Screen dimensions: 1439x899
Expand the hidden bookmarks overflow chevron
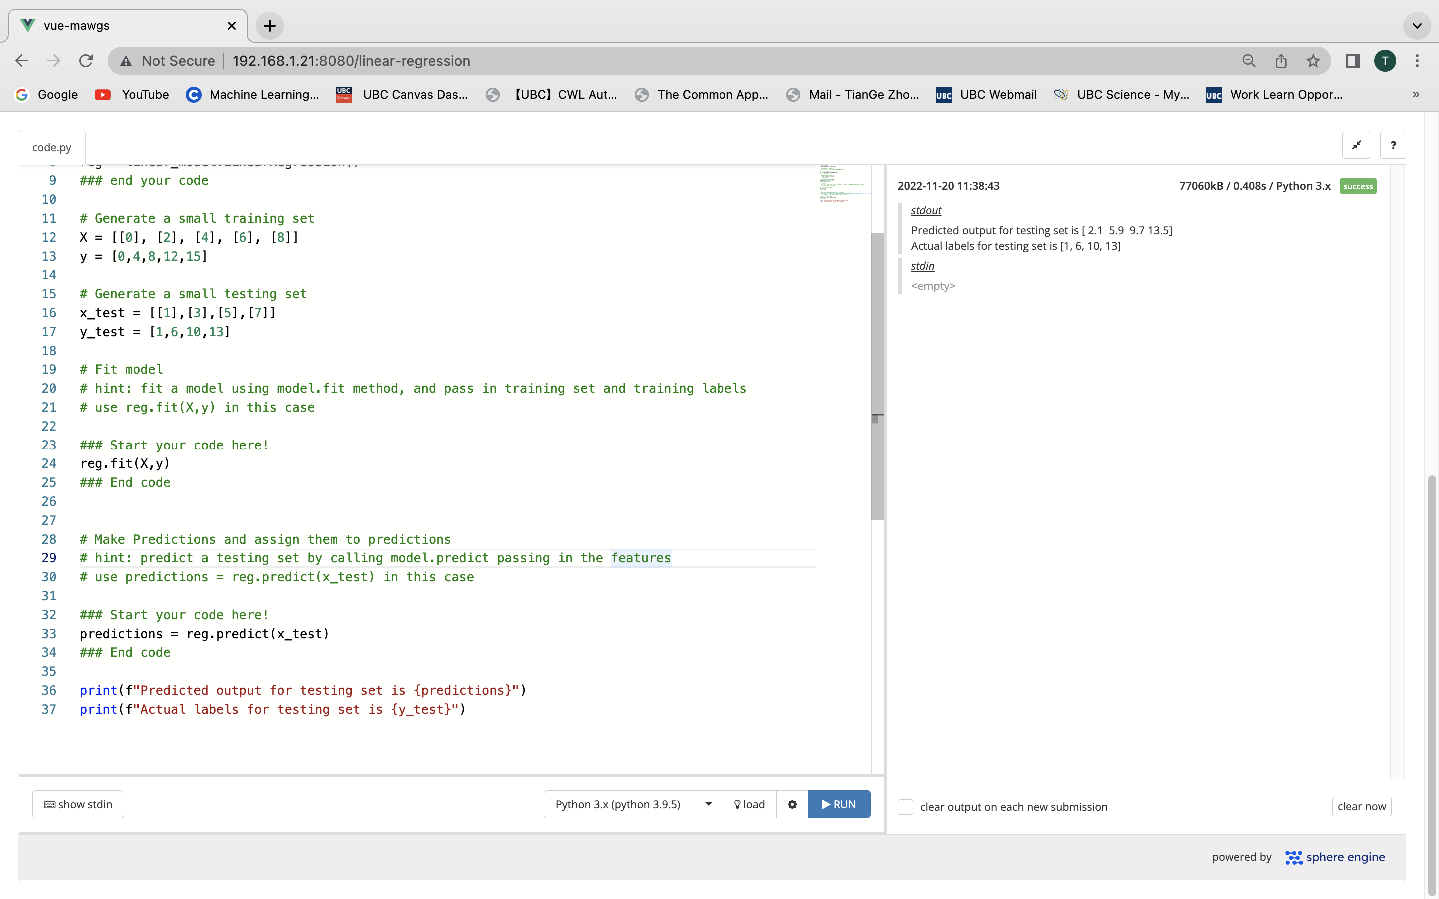pyautogui.click(x=1416, y=94)
